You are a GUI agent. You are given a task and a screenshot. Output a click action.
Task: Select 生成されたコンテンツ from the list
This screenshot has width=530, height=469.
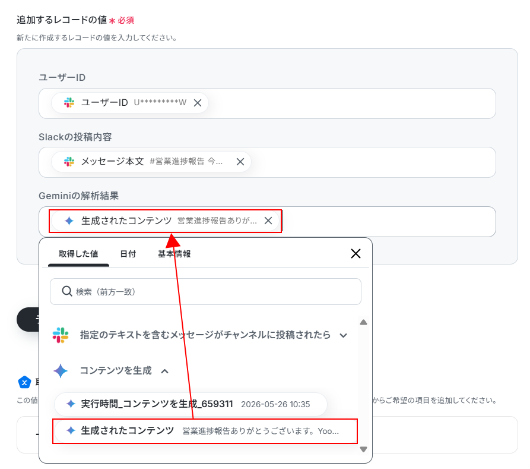pyautogui.click(x=205, y=431)
